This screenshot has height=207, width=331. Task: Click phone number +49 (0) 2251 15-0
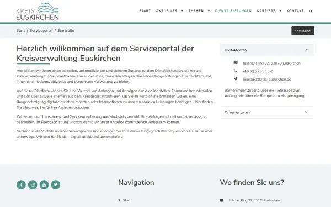point(258,71)
